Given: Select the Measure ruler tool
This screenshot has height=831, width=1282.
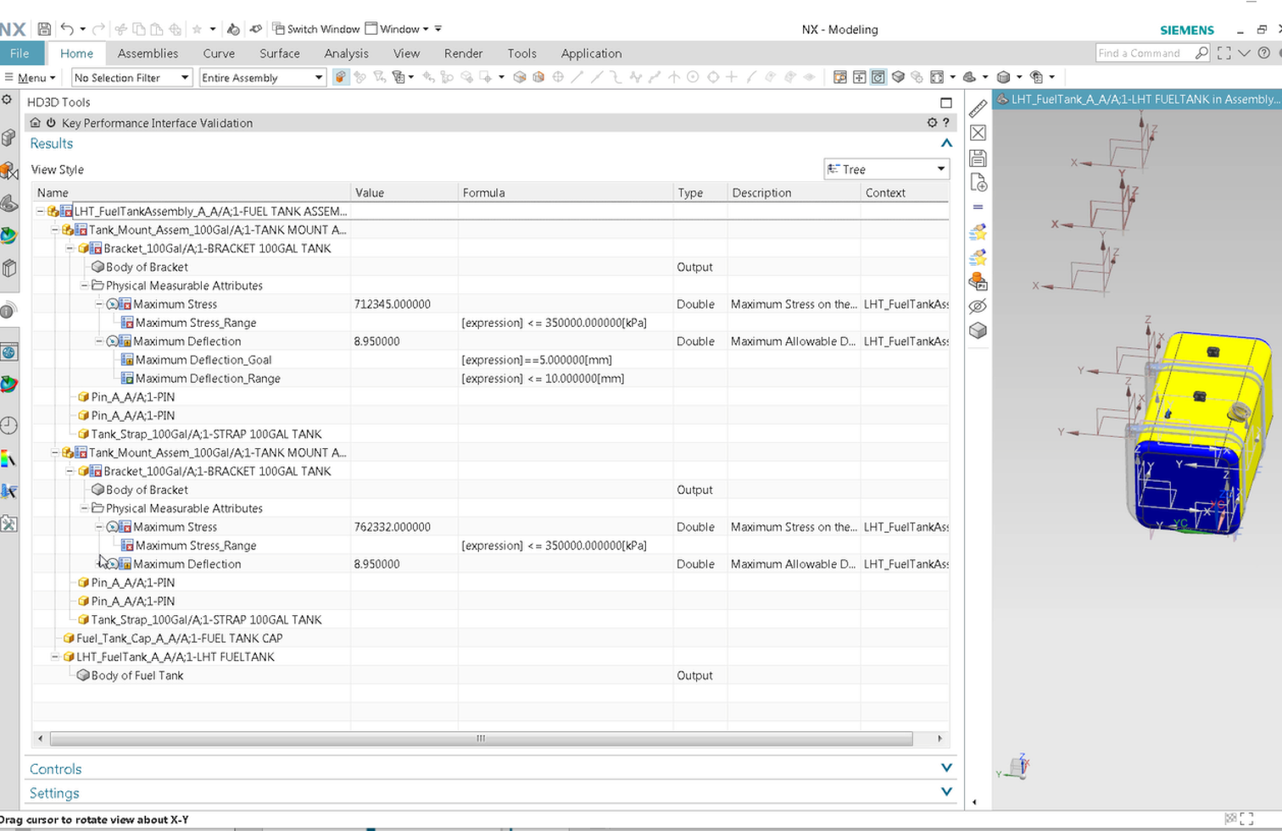Looking at the screenshot, I should pyautogui.click(x=977, y=108).
